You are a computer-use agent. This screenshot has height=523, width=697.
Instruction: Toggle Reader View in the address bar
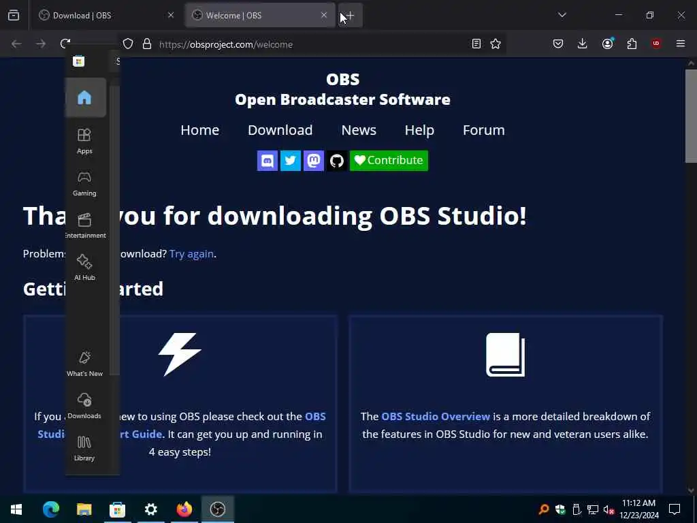point(476,44)
